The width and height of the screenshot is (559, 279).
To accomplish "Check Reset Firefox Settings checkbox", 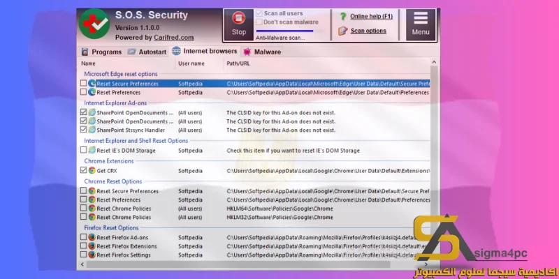I will click(x=83, y=255).
